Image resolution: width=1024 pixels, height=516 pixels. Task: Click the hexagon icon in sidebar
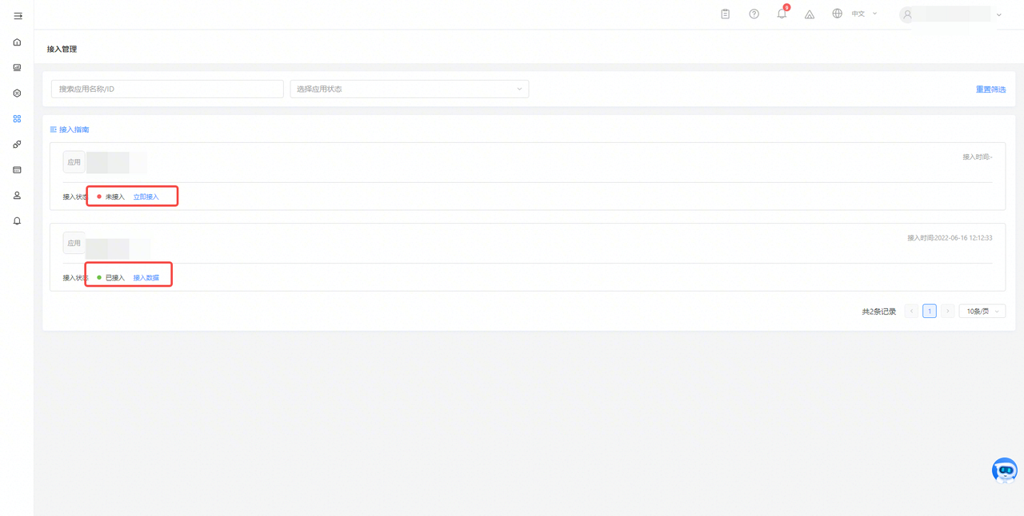17,93
